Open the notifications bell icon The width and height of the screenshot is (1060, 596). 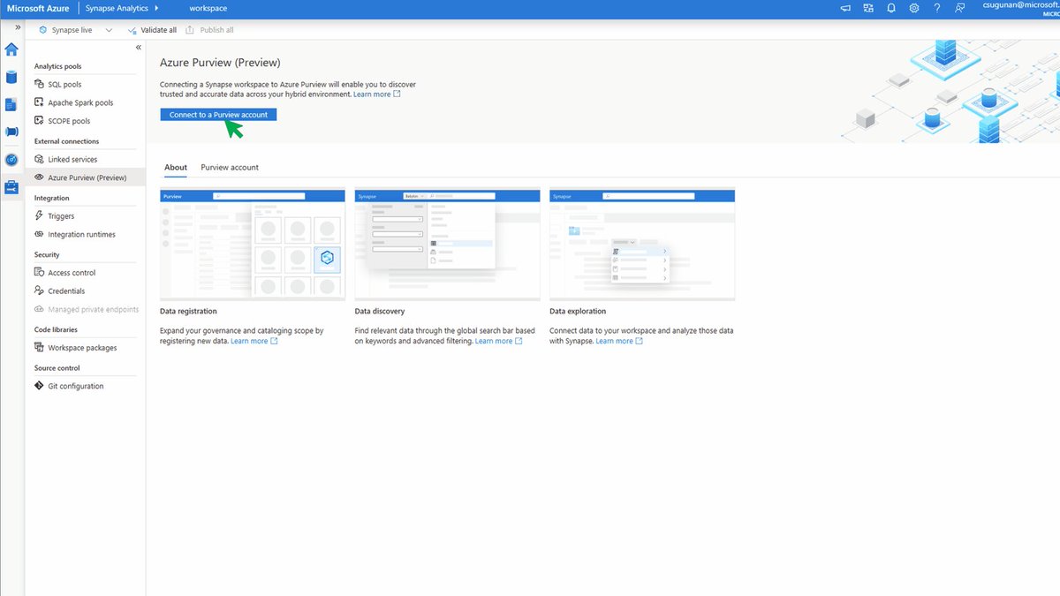tap(891, 8)
